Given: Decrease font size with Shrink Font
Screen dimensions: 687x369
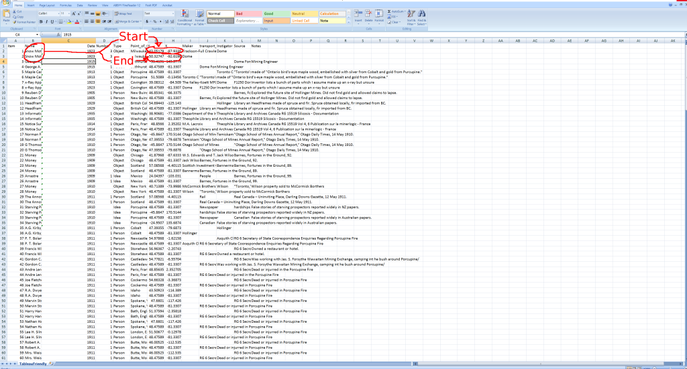Looking at the screenshot, I should tap(79, 13).
